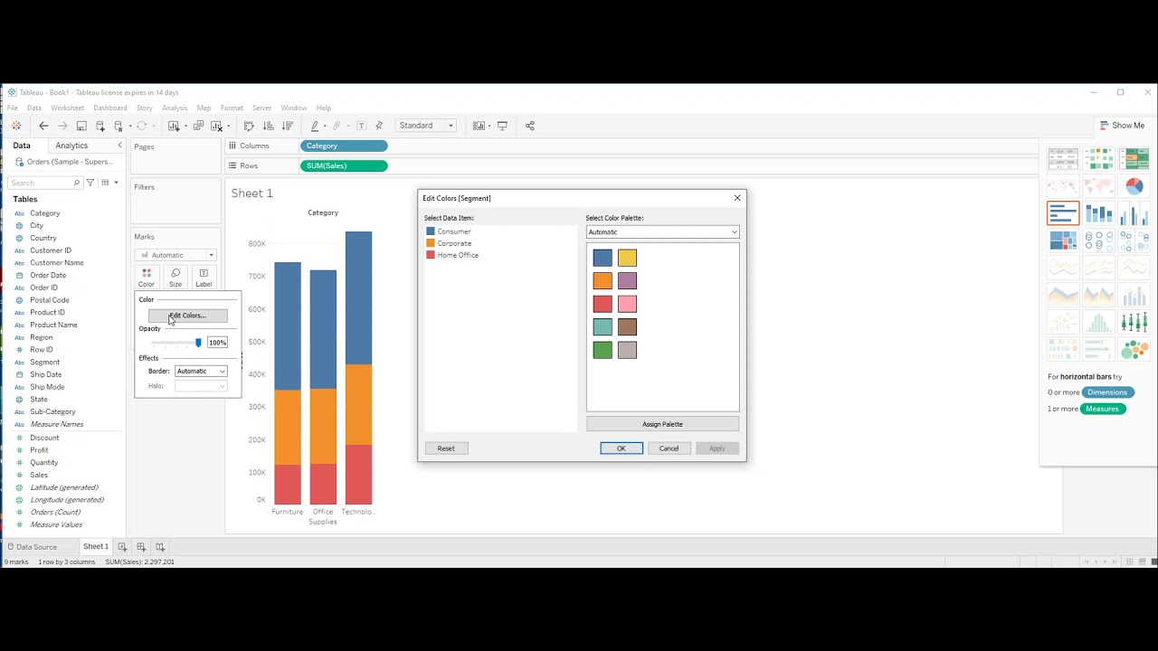The width and height of the screenshot is (1158, 651).
Task: Switch to the Data Source tab
Action: (32, 547)
